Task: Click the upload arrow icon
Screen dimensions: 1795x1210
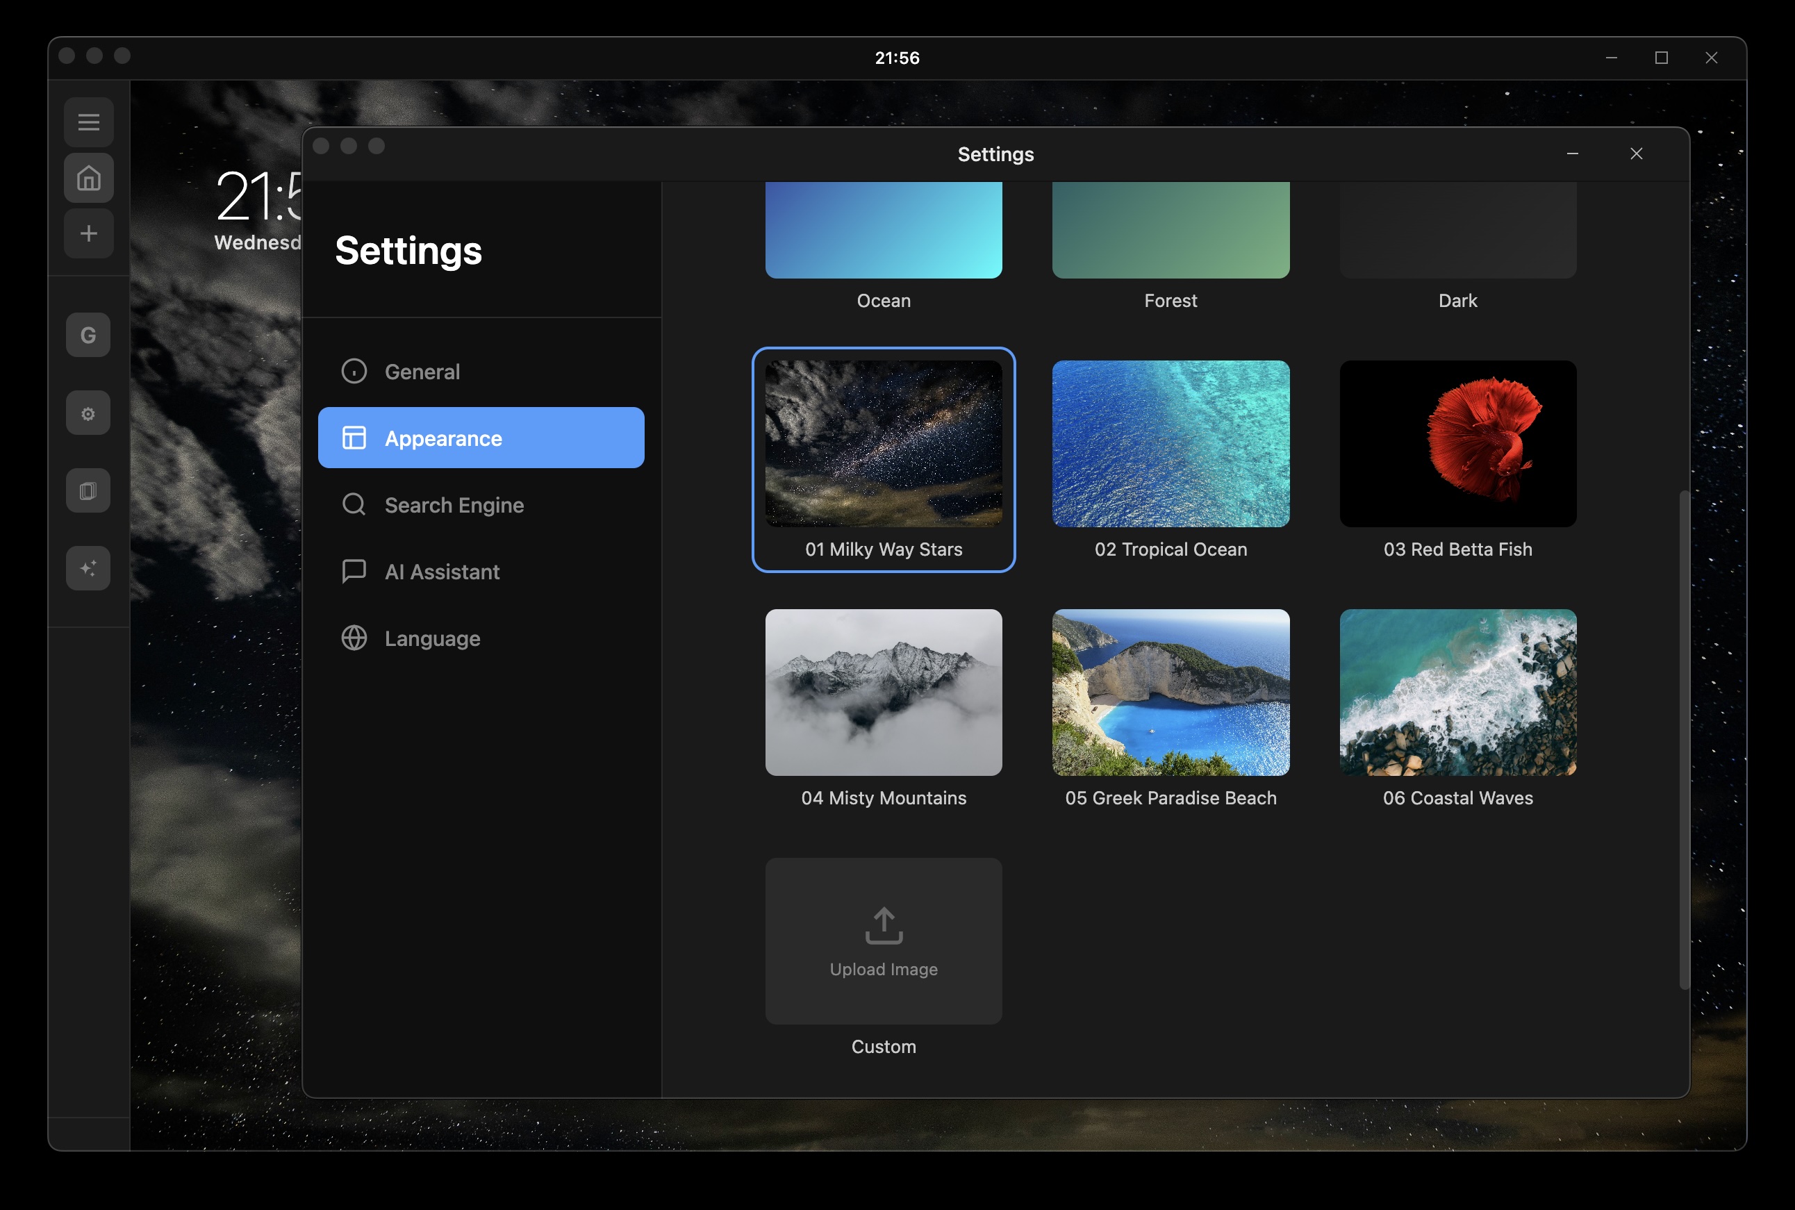Action: pyautogui.click(x=884, y=925)
